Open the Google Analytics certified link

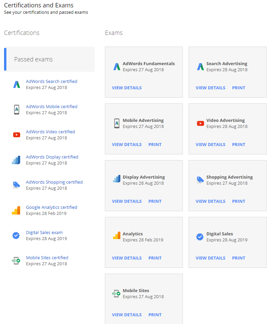pyautogui.click(x=51, y=207)
